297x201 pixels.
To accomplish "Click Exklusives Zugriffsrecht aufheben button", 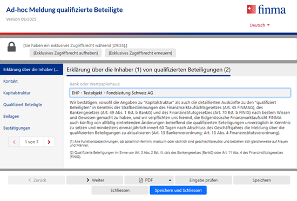I will click(65, 53).
